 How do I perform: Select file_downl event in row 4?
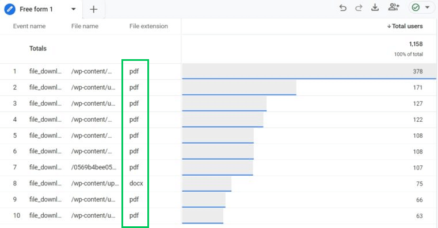click(45, 119)
